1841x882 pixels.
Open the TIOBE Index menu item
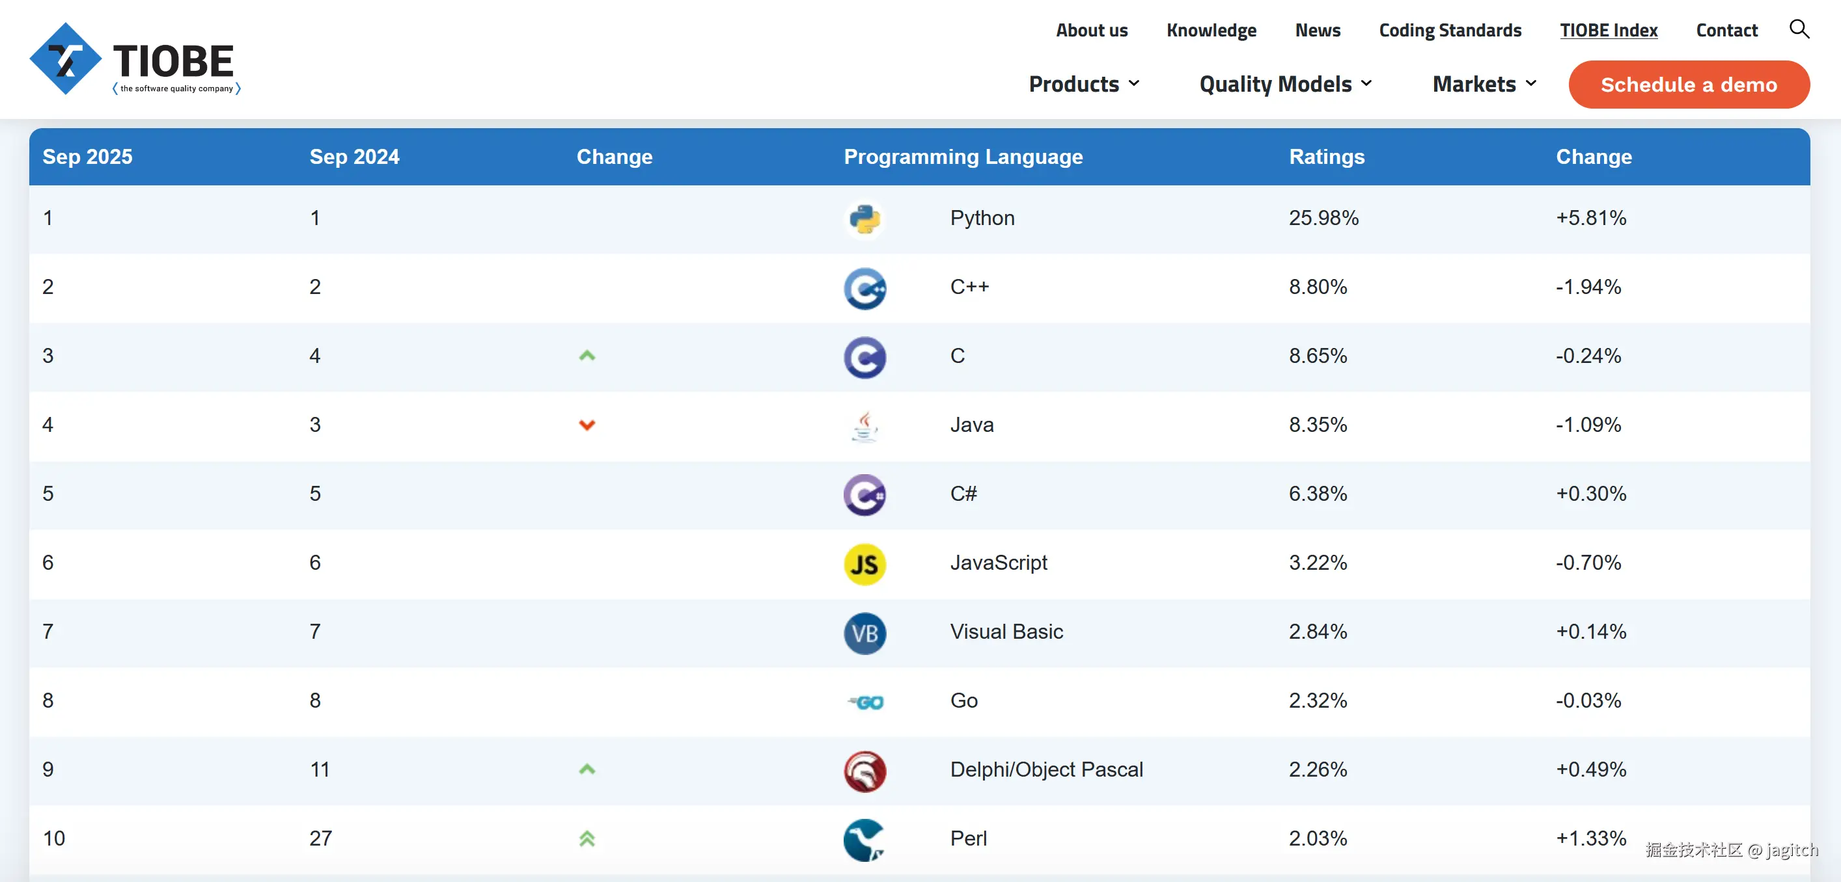pyautogui.click(x=1608, y=30)
